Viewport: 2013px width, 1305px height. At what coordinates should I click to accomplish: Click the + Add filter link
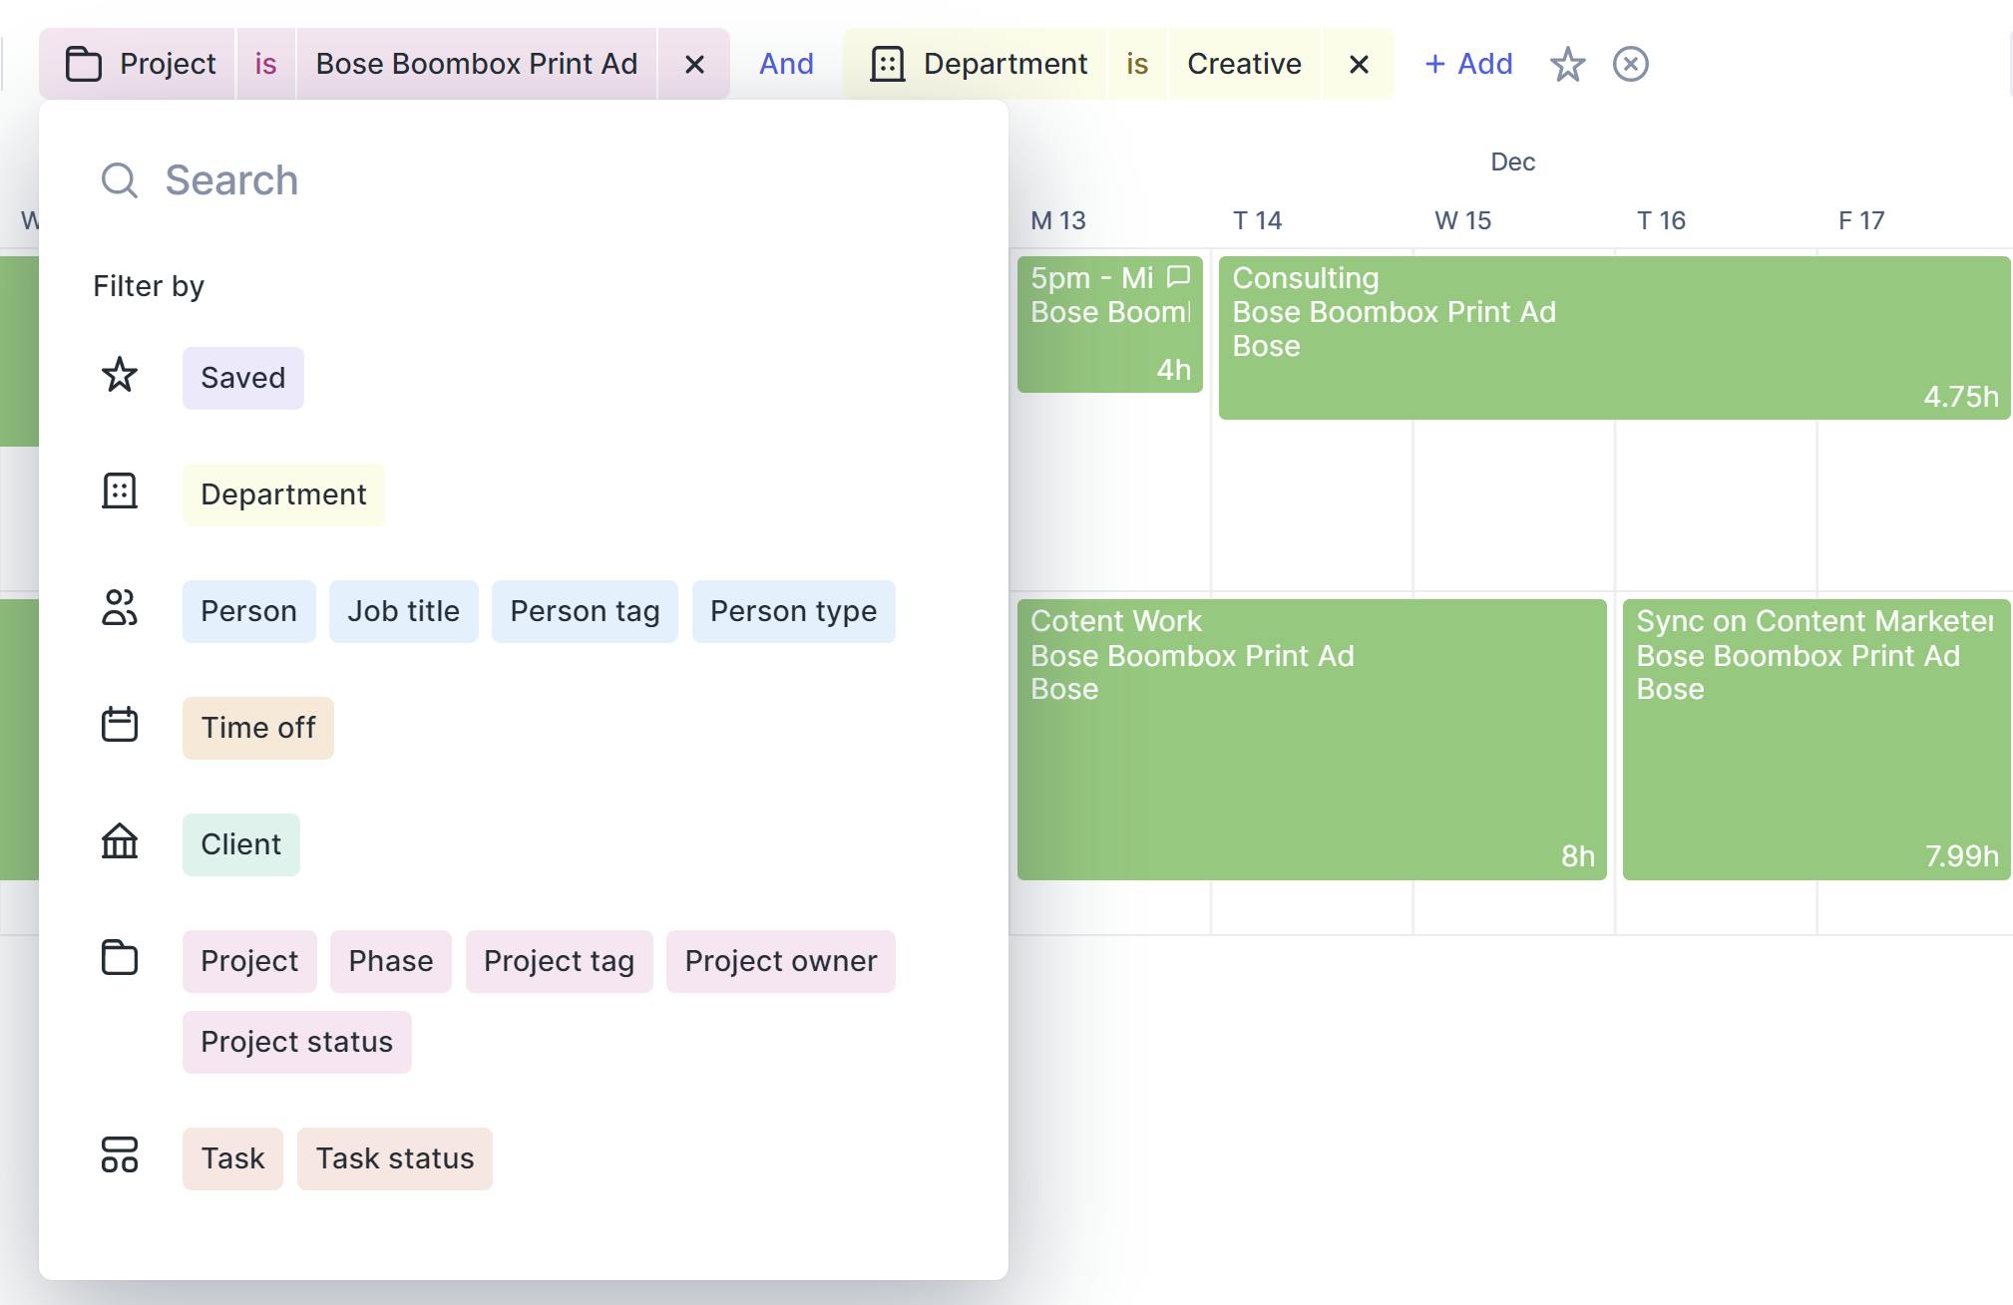click(1468, 64)
